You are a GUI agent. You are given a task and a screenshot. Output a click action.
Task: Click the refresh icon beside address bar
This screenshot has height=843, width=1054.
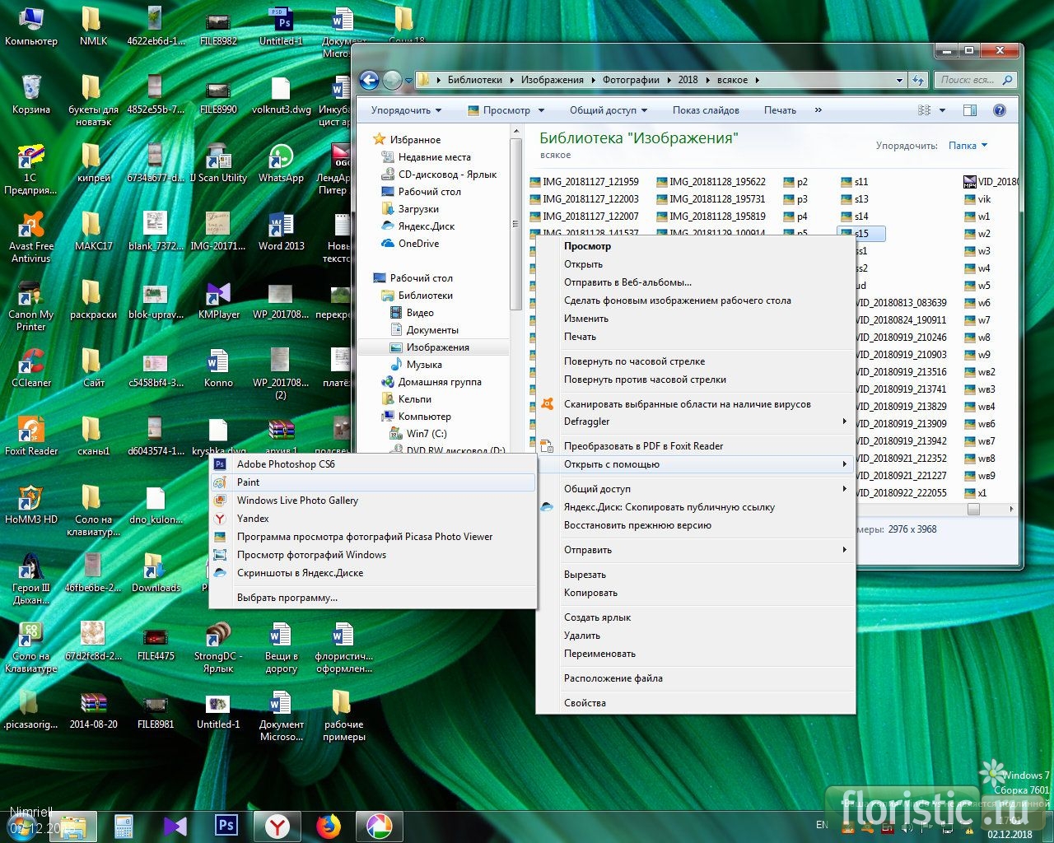click(918, 80)
